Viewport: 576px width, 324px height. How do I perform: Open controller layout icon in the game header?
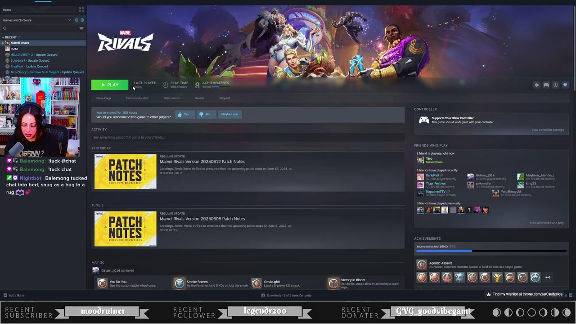point(546,85)
